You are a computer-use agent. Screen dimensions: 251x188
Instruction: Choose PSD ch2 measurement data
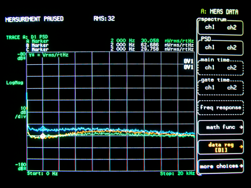pos(232,48)
